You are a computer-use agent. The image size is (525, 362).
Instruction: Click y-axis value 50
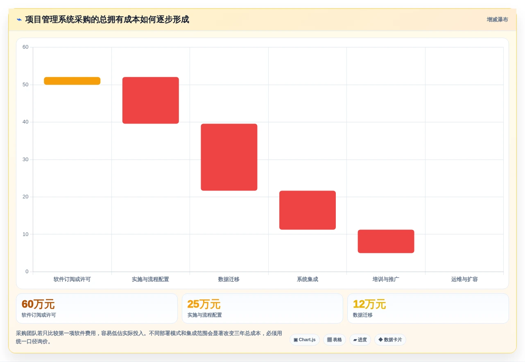click(x=25, y=85)
